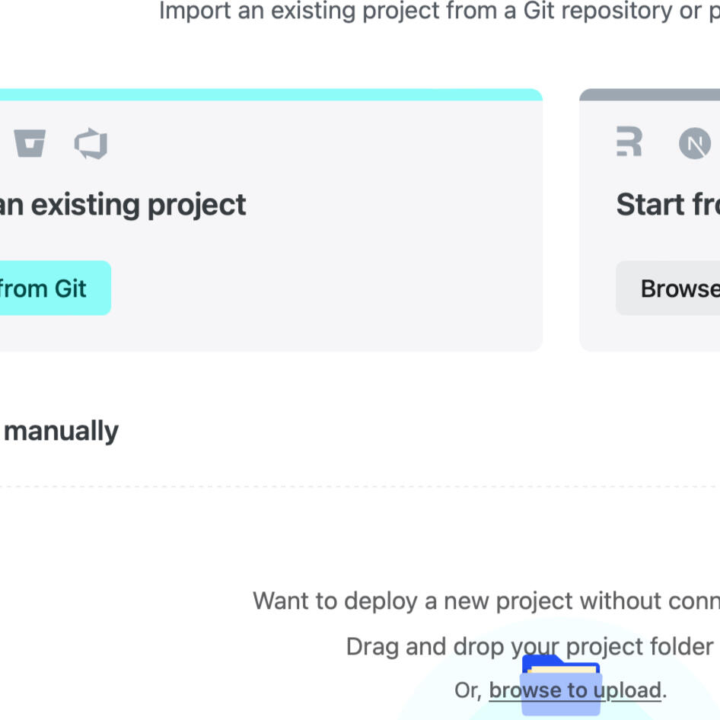Click the 'manually' section heading

[61, 431]
